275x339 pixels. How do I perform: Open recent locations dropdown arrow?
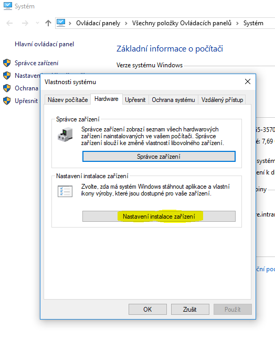tap(37, 23)
